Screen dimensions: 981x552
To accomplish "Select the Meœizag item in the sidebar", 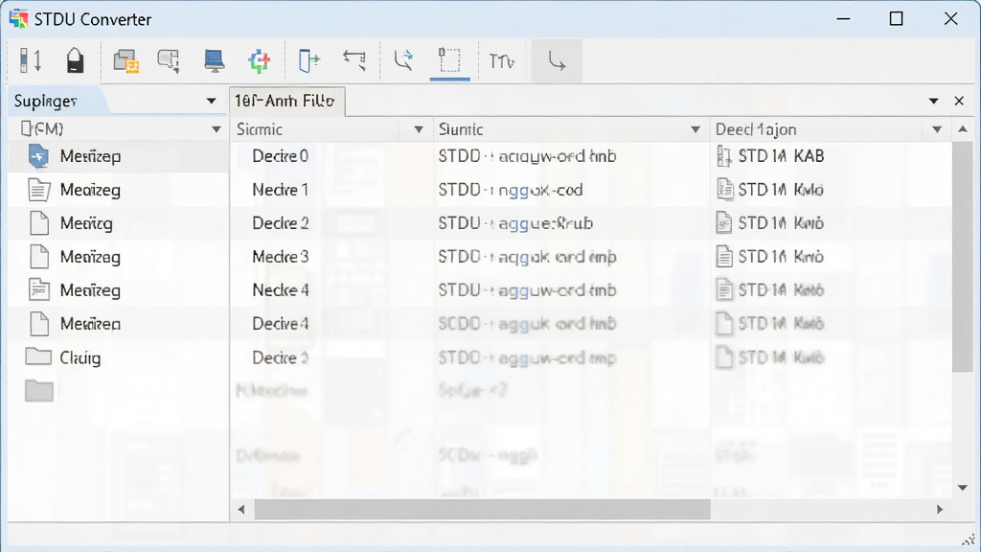I will click(90, 257).
